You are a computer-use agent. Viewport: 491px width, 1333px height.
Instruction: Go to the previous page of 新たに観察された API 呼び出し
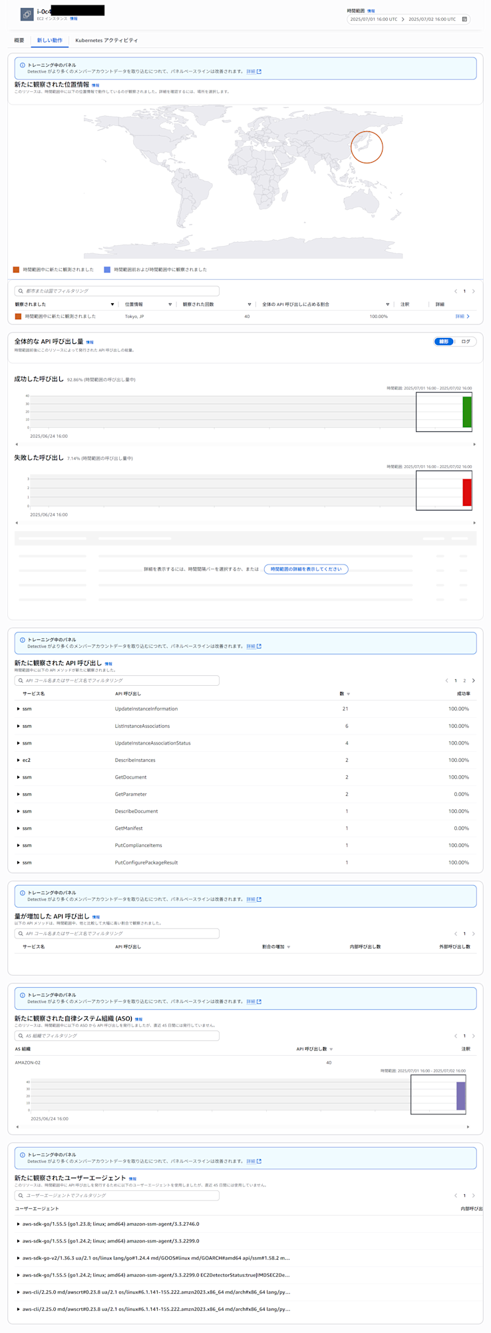click(447, 680)
